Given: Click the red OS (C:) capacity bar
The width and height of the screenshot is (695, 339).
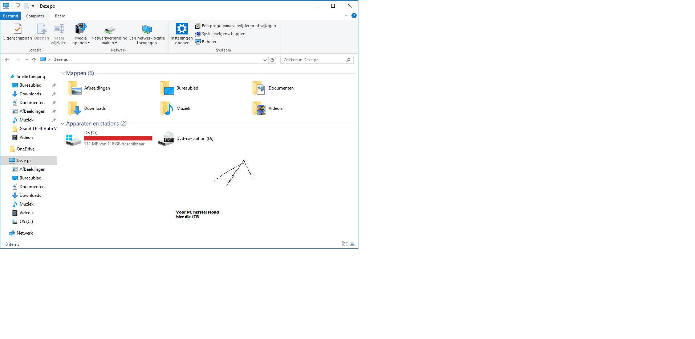Looking at the screenshot, I should (x=118, y=138).
